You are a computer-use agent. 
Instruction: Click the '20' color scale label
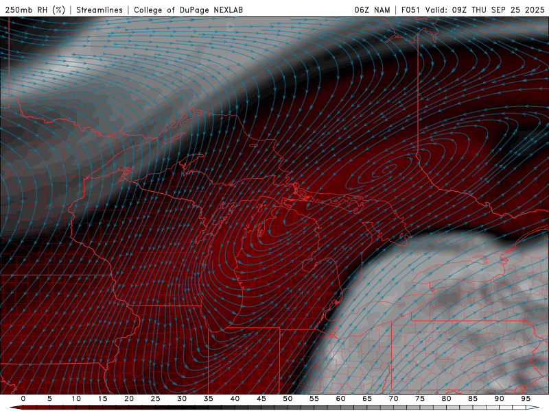129,399
